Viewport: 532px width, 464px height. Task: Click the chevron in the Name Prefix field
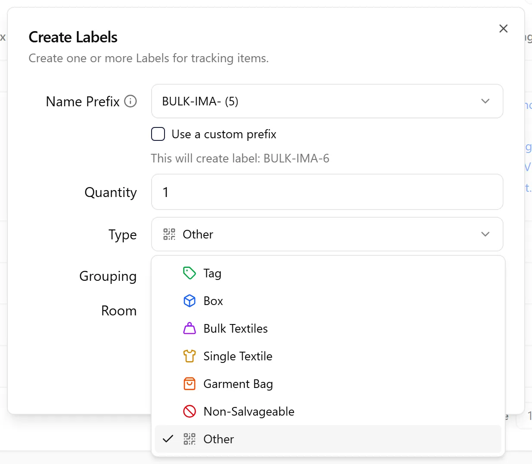pos(485,101)
